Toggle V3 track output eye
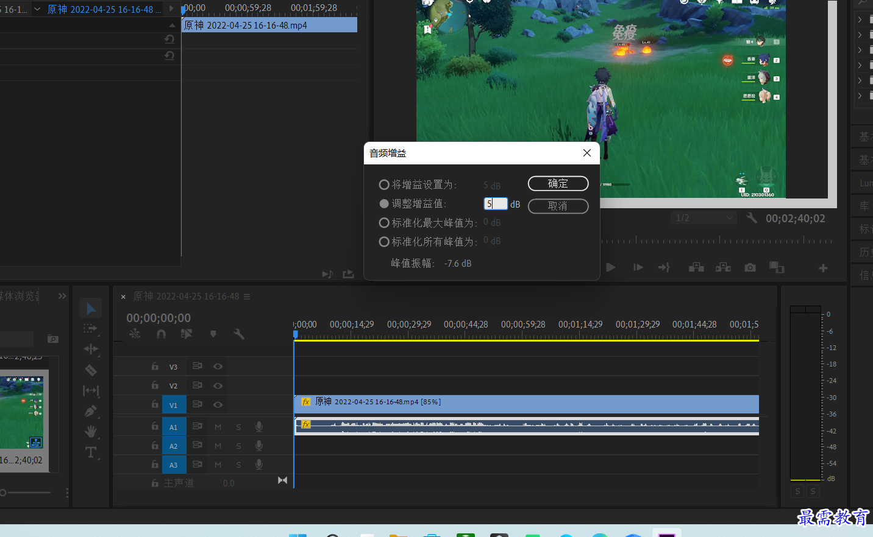 (218, 367)
